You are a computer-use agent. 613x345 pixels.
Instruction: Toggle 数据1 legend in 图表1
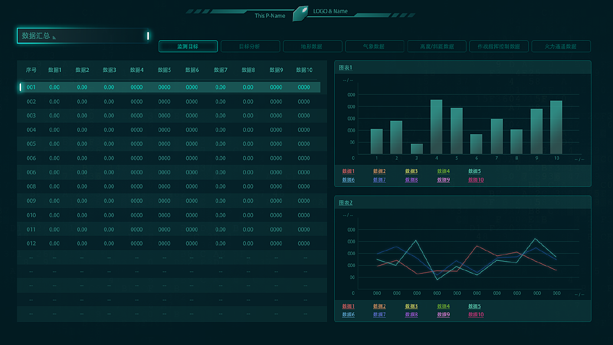(348, 171)
